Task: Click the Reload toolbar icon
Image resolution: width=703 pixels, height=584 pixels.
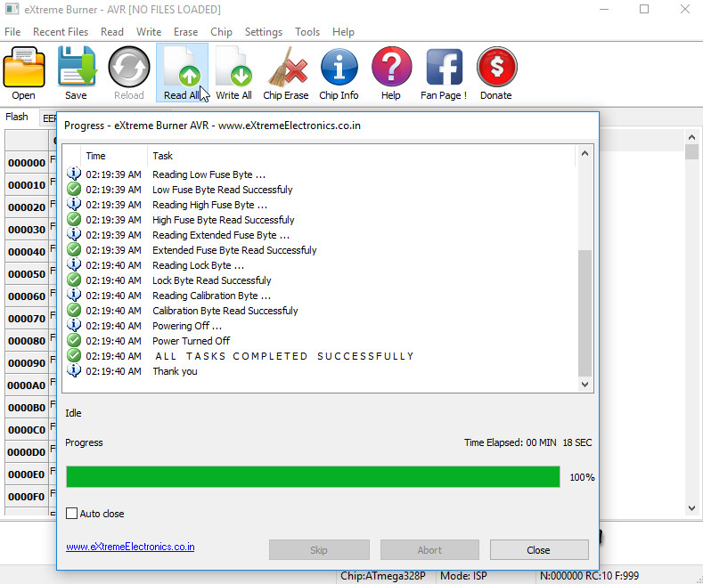Action: pyautogui.click(x=129, y=67)
